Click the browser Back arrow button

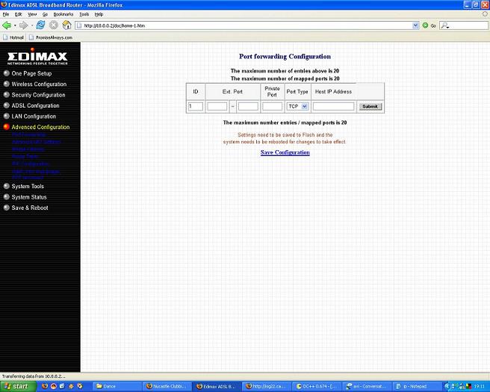coord(7,25)
